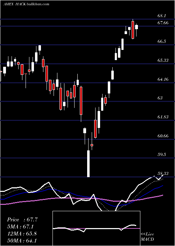Viewport: 175px width, 246px height.
Task: Select the 65.33 price axis label
Action: pyautogui.click(x=163, y=60)
